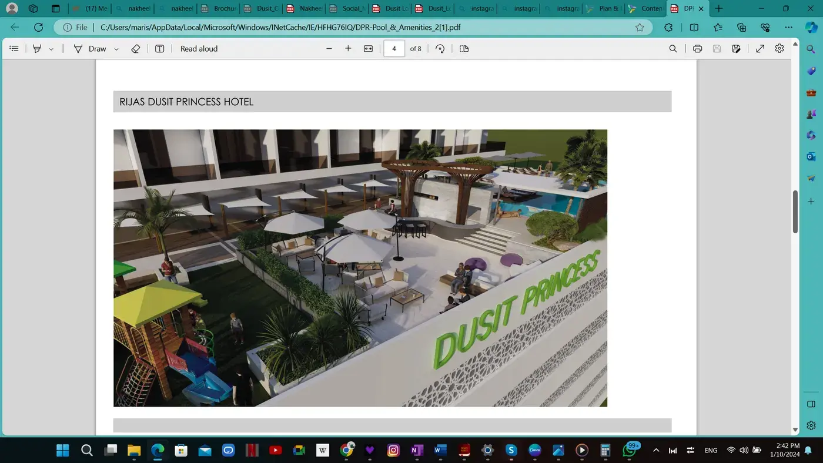Add this page to favorites with the star
Screen dimensions: 823x463
click(x=640, y=27)
